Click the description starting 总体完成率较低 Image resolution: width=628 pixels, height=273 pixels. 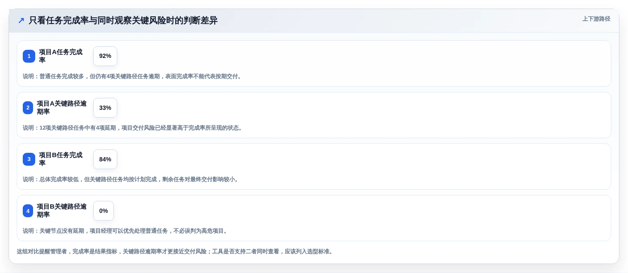[131, 179]
